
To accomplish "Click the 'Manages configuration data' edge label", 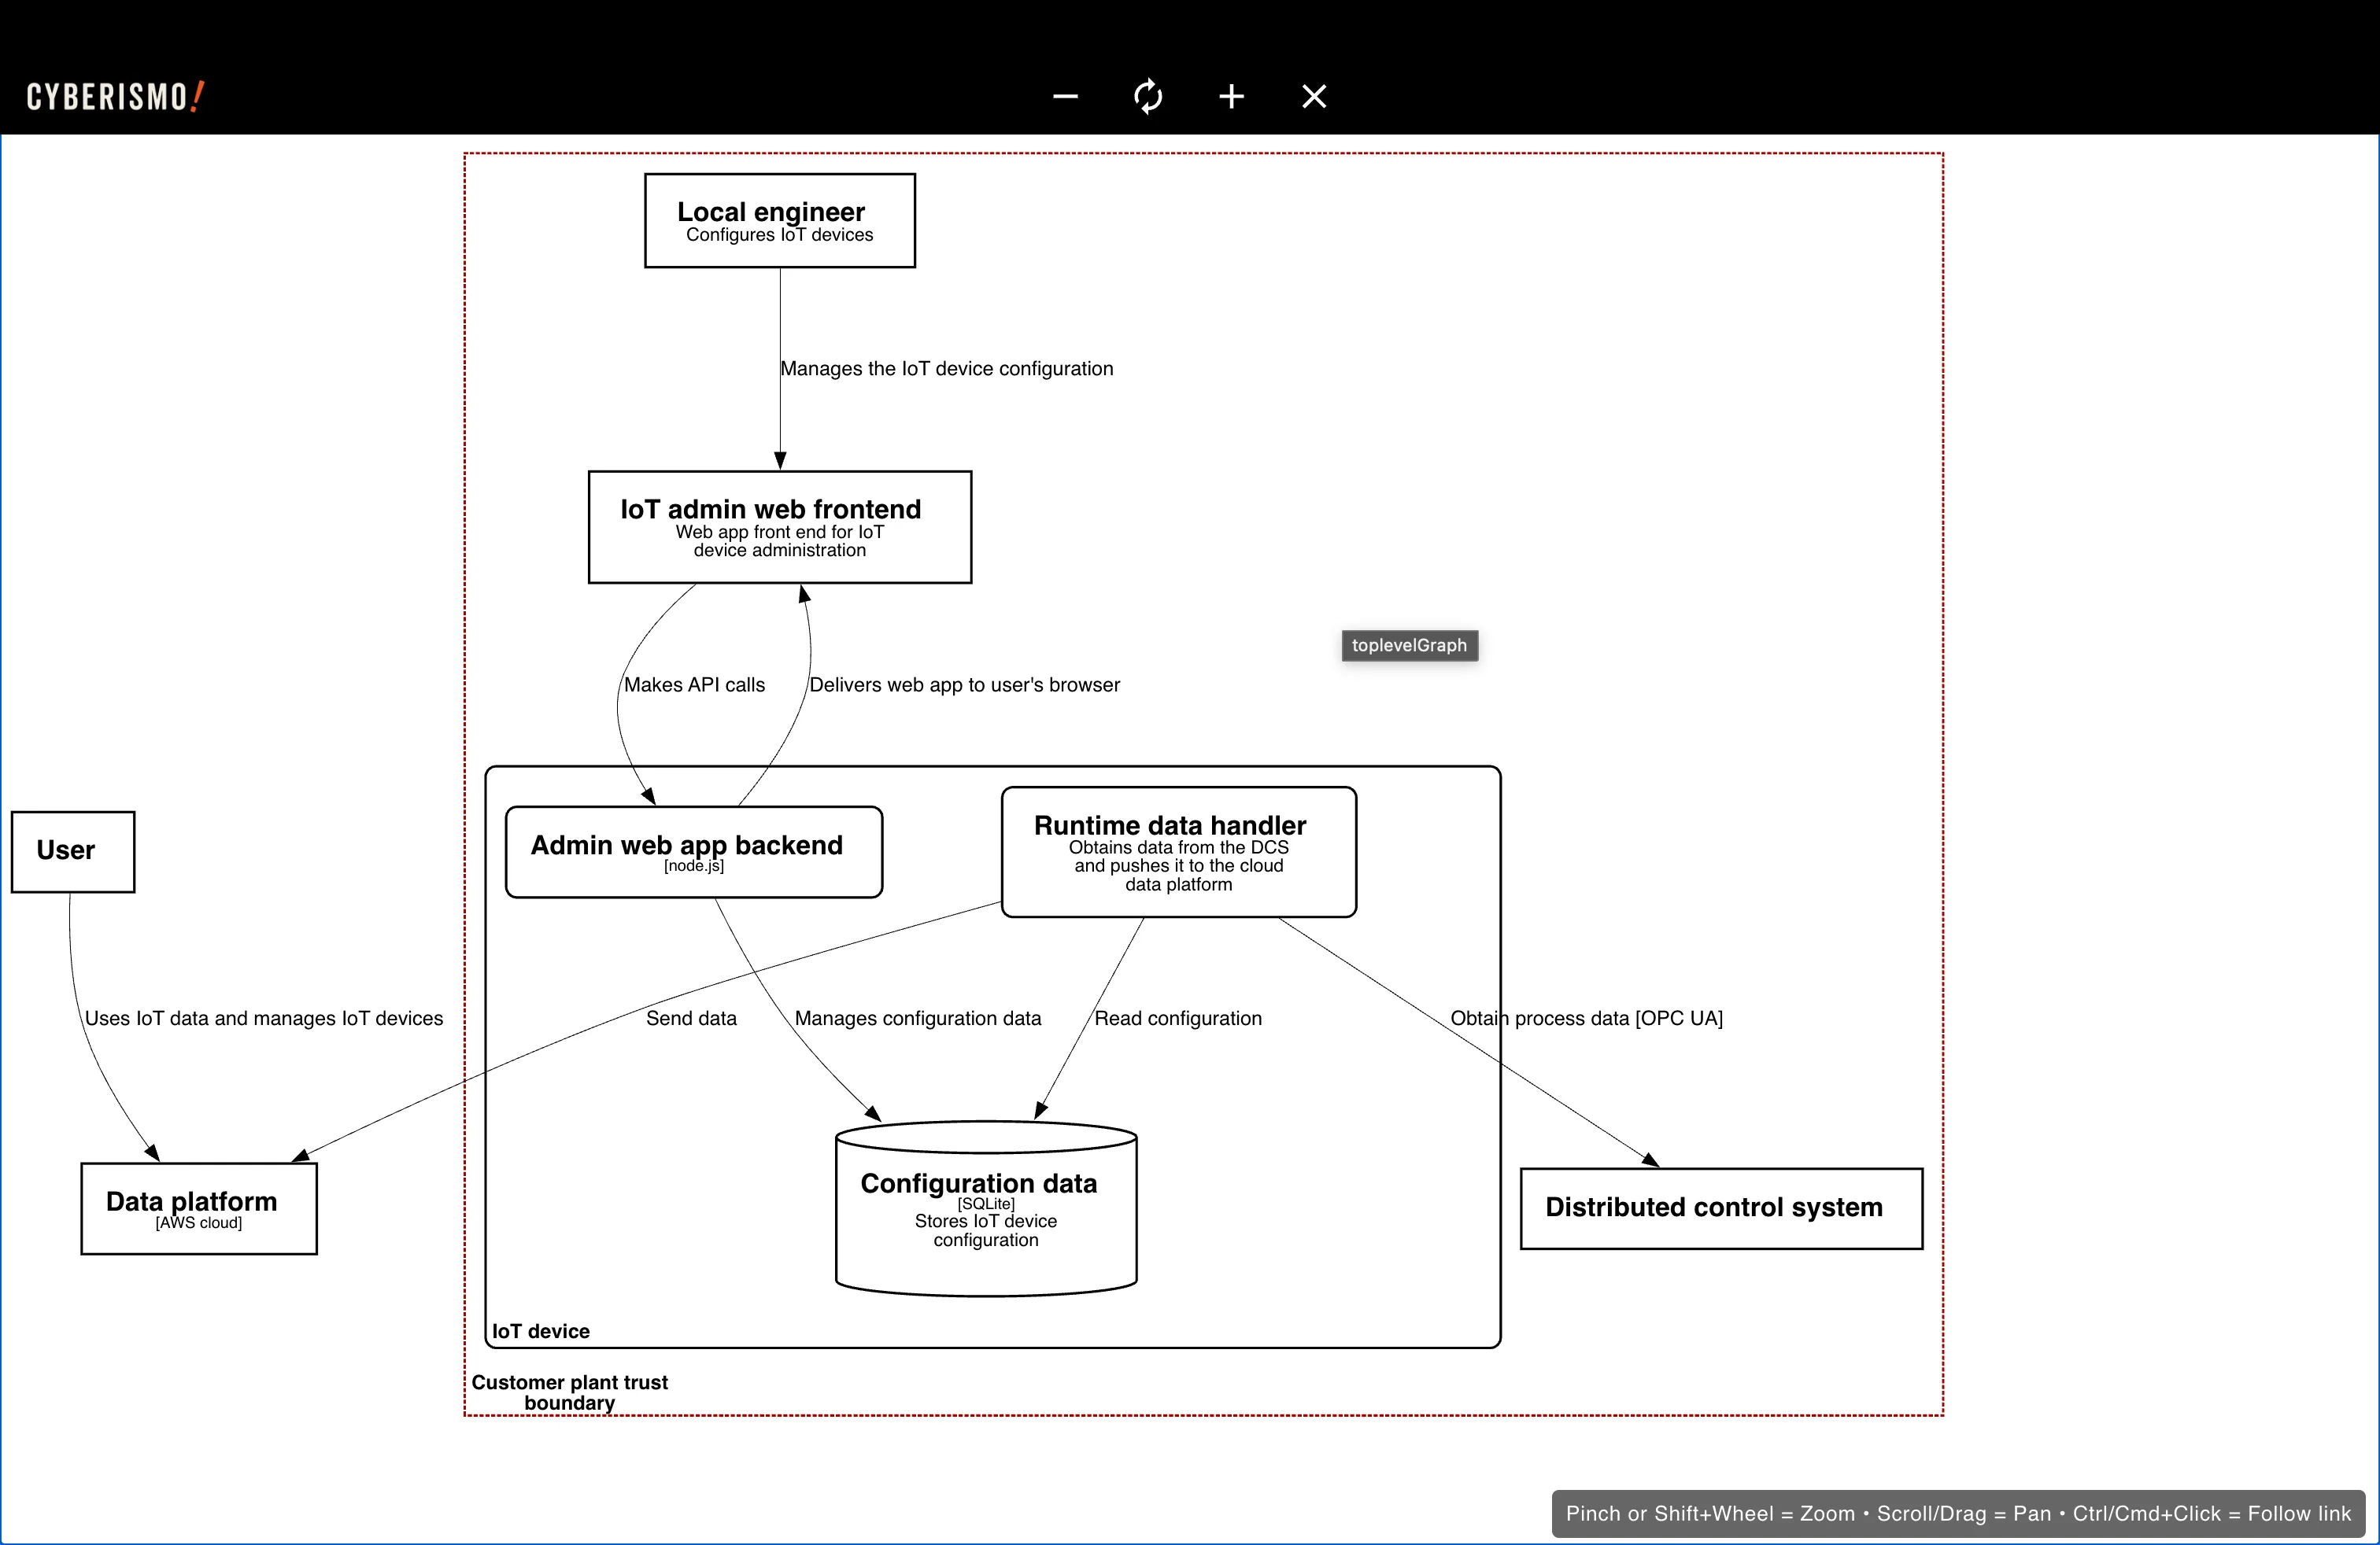I will click(x=917, y=1019).
